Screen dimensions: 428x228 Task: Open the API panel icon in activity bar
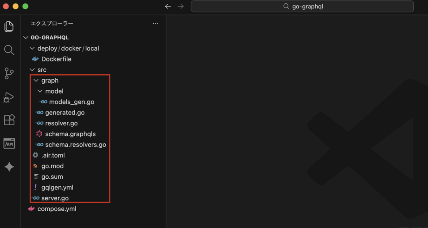(x=9, y=144)
